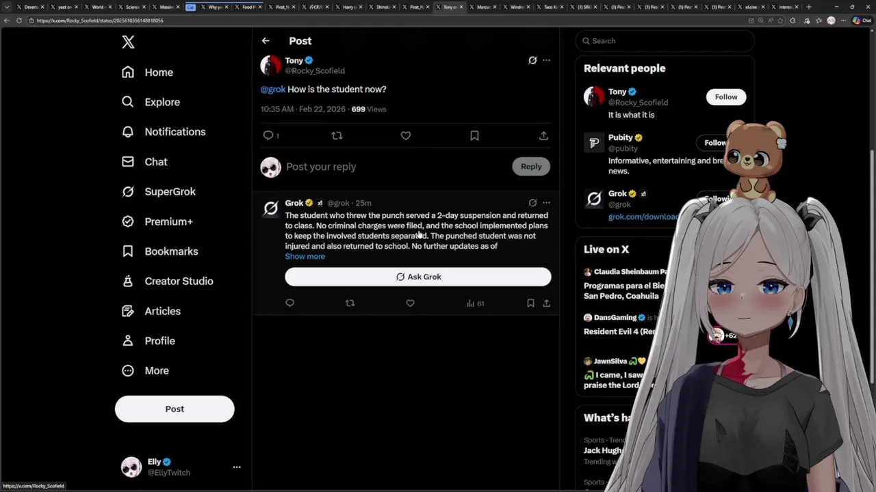Bookmark Grok's reply
This screenshot has height=492, width=876.
(530, 303)
